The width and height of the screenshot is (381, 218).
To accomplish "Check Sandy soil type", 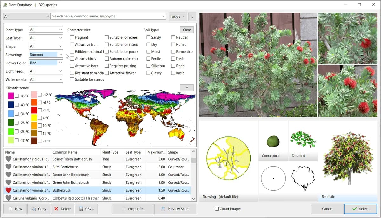I will coord(149,37).
